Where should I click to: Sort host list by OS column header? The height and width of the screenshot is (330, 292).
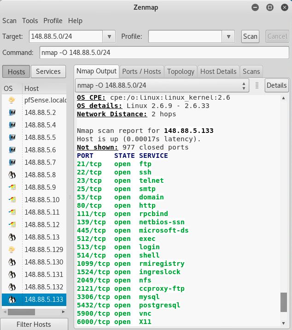coord(12,89)
